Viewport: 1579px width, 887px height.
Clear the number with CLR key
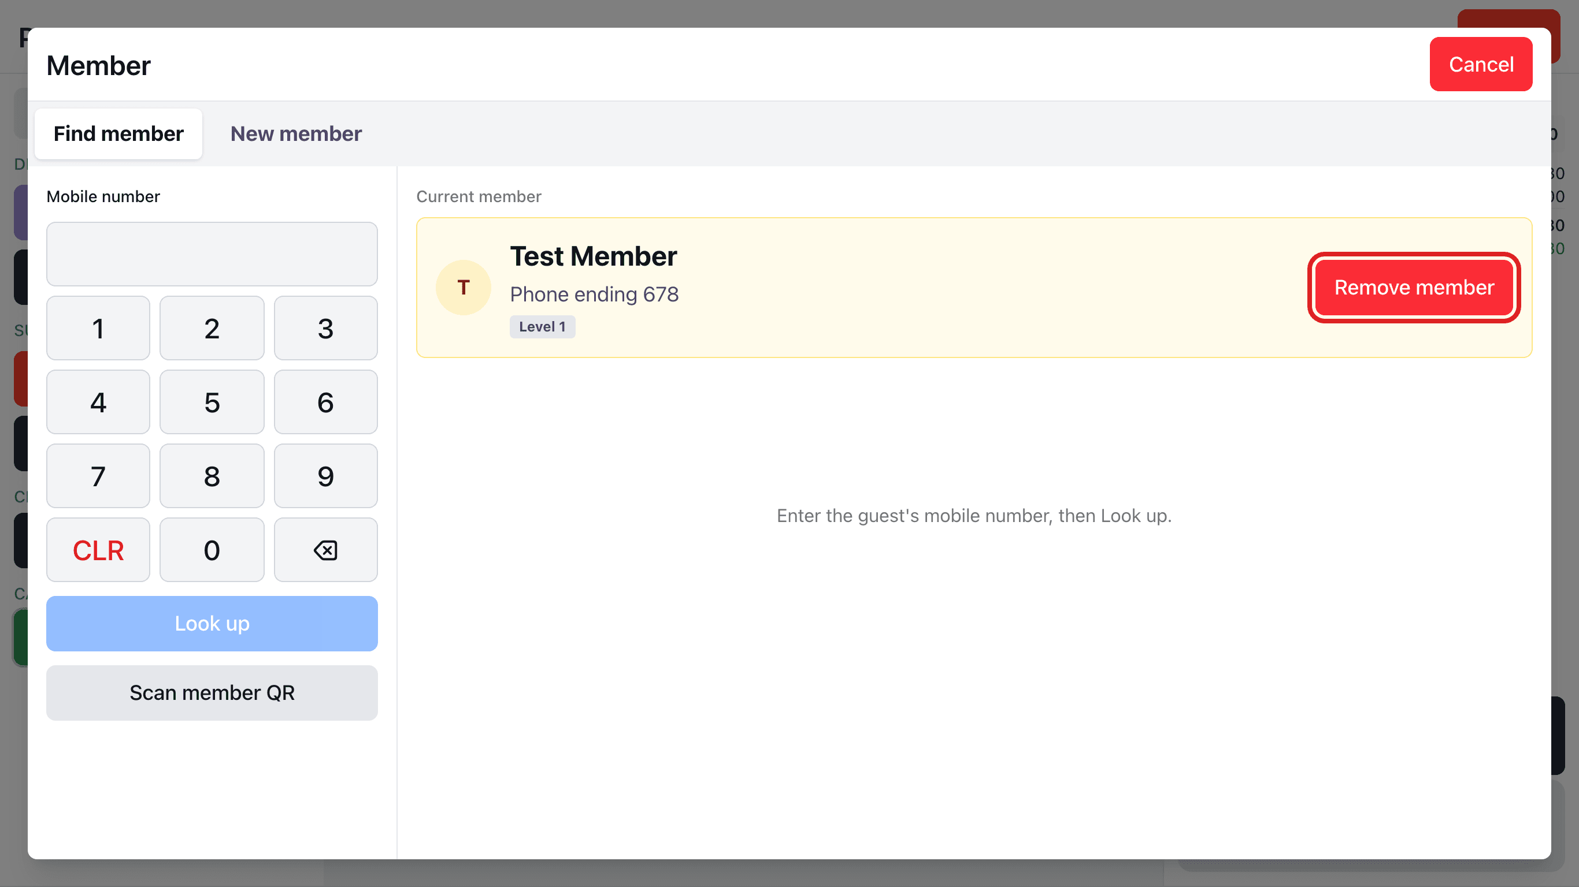click(98, 550)
